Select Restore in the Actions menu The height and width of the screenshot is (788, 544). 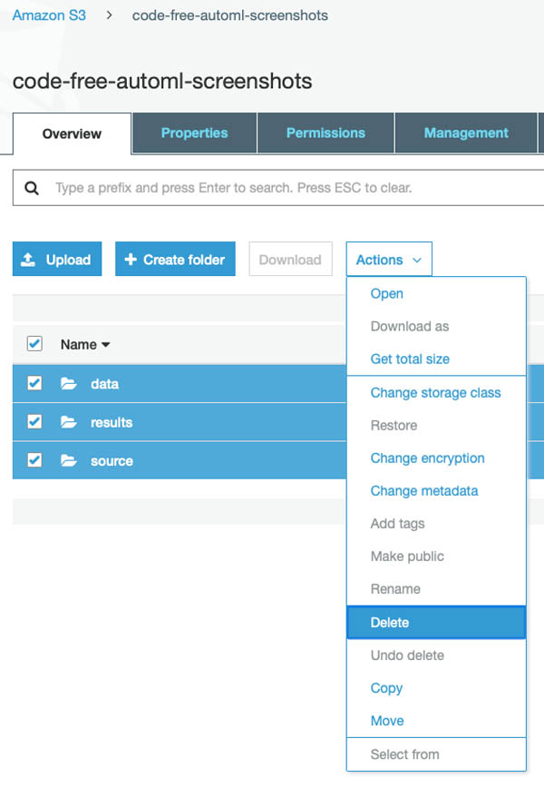[436, 425]
